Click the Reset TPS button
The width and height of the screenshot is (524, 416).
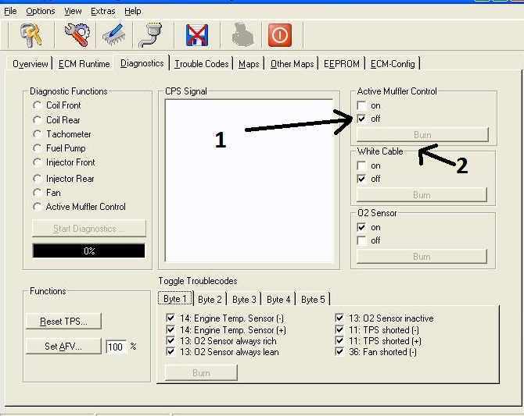pos(63,322)
